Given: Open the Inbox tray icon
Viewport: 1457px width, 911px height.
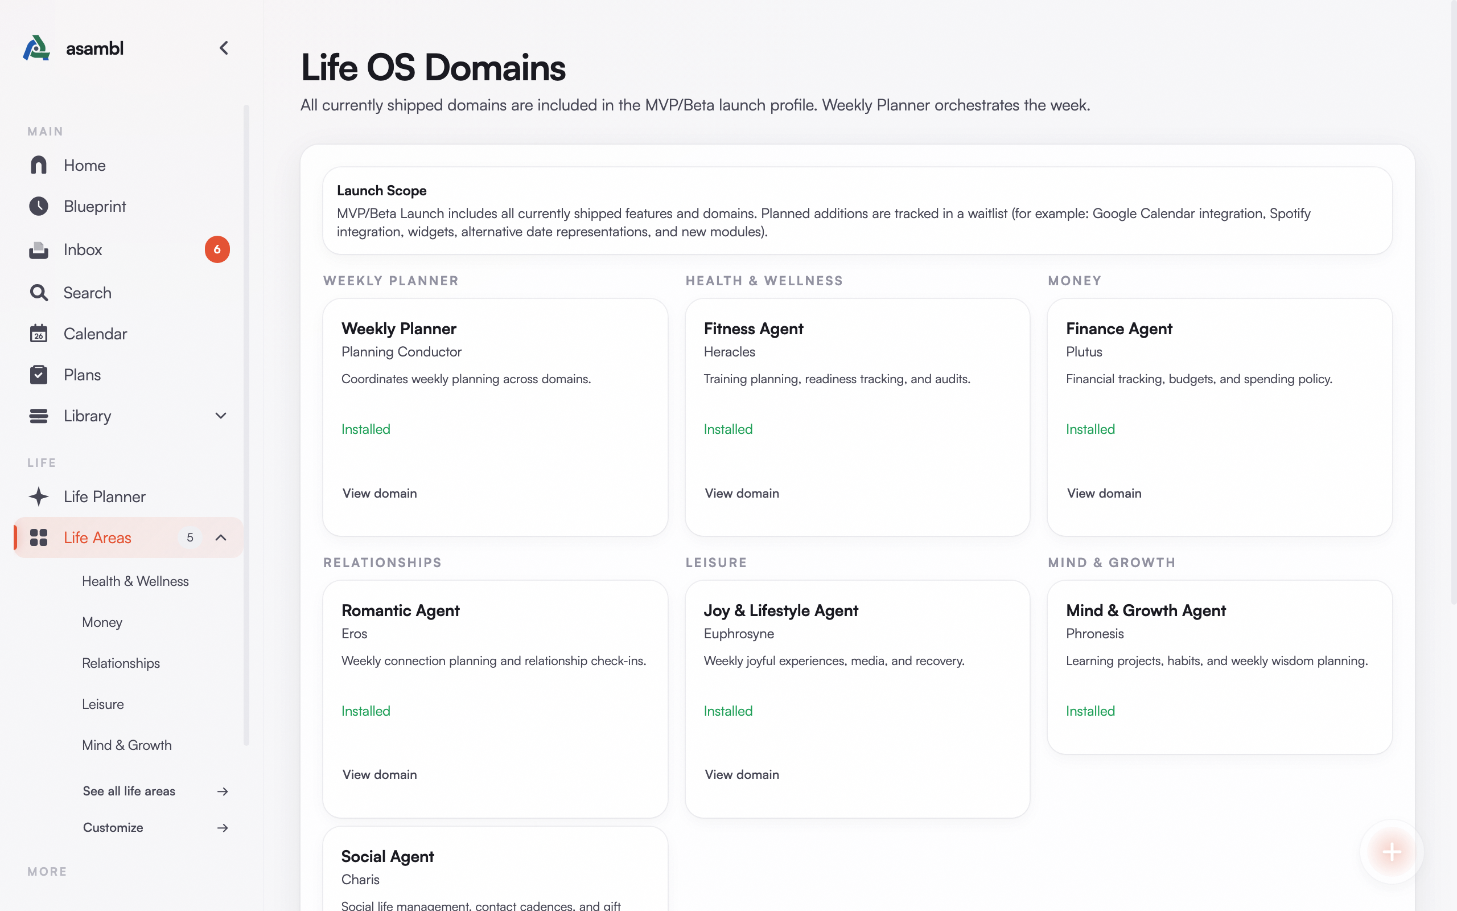Looking at the screenshot, I should [39, 249].
